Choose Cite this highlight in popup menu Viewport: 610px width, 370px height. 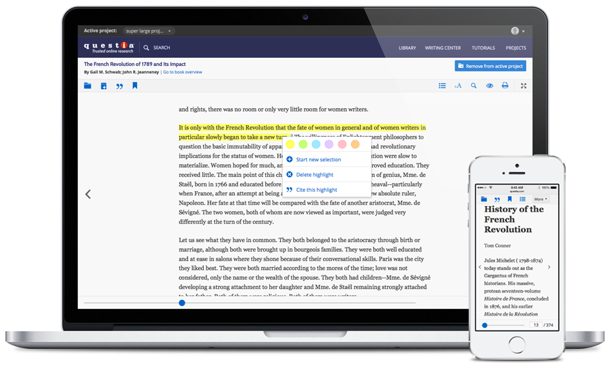point(316,190)
